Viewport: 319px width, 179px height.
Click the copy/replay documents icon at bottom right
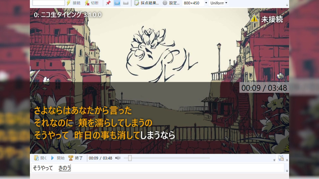point(281,158)
